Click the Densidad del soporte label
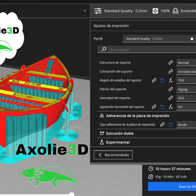 point(115,98)
